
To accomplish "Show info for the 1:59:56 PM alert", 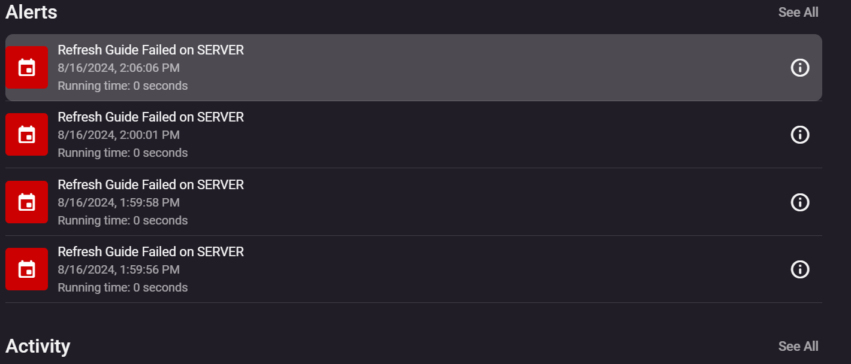I will coord(800,269).
